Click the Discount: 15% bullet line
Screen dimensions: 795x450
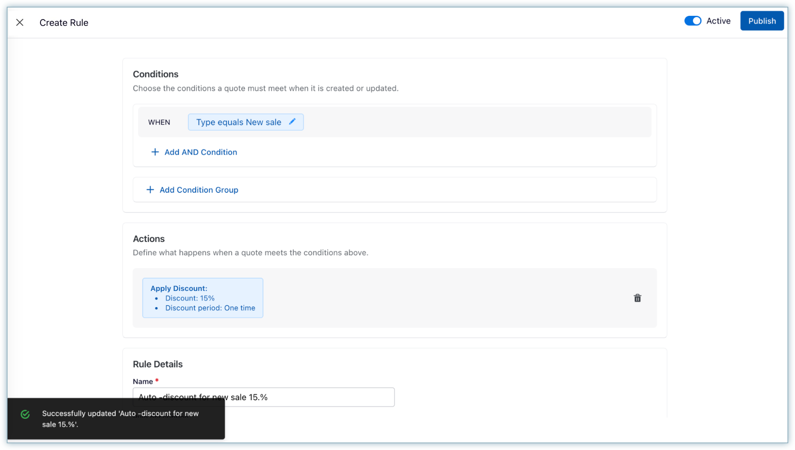pos(190,298)
